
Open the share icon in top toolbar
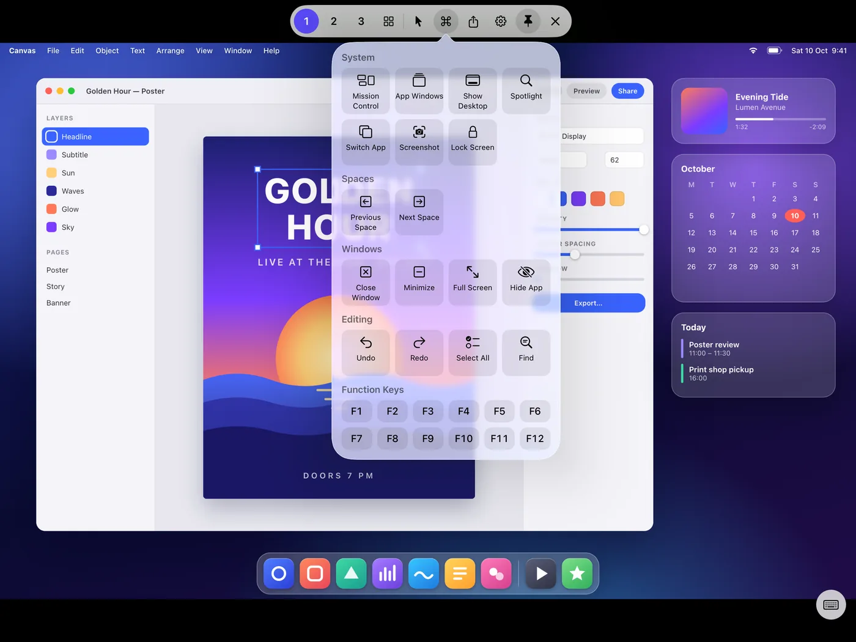click(x=473, y=21)
